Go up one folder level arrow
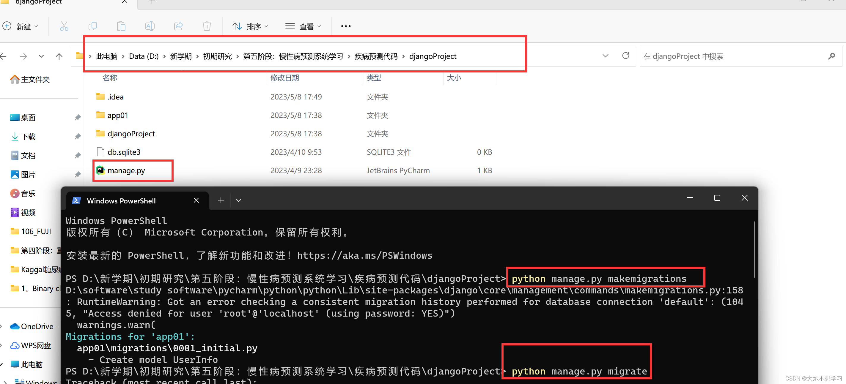 [x=59, y=56]
